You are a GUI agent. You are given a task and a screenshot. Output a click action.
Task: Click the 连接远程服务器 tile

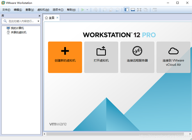click(x=137, y=57)
